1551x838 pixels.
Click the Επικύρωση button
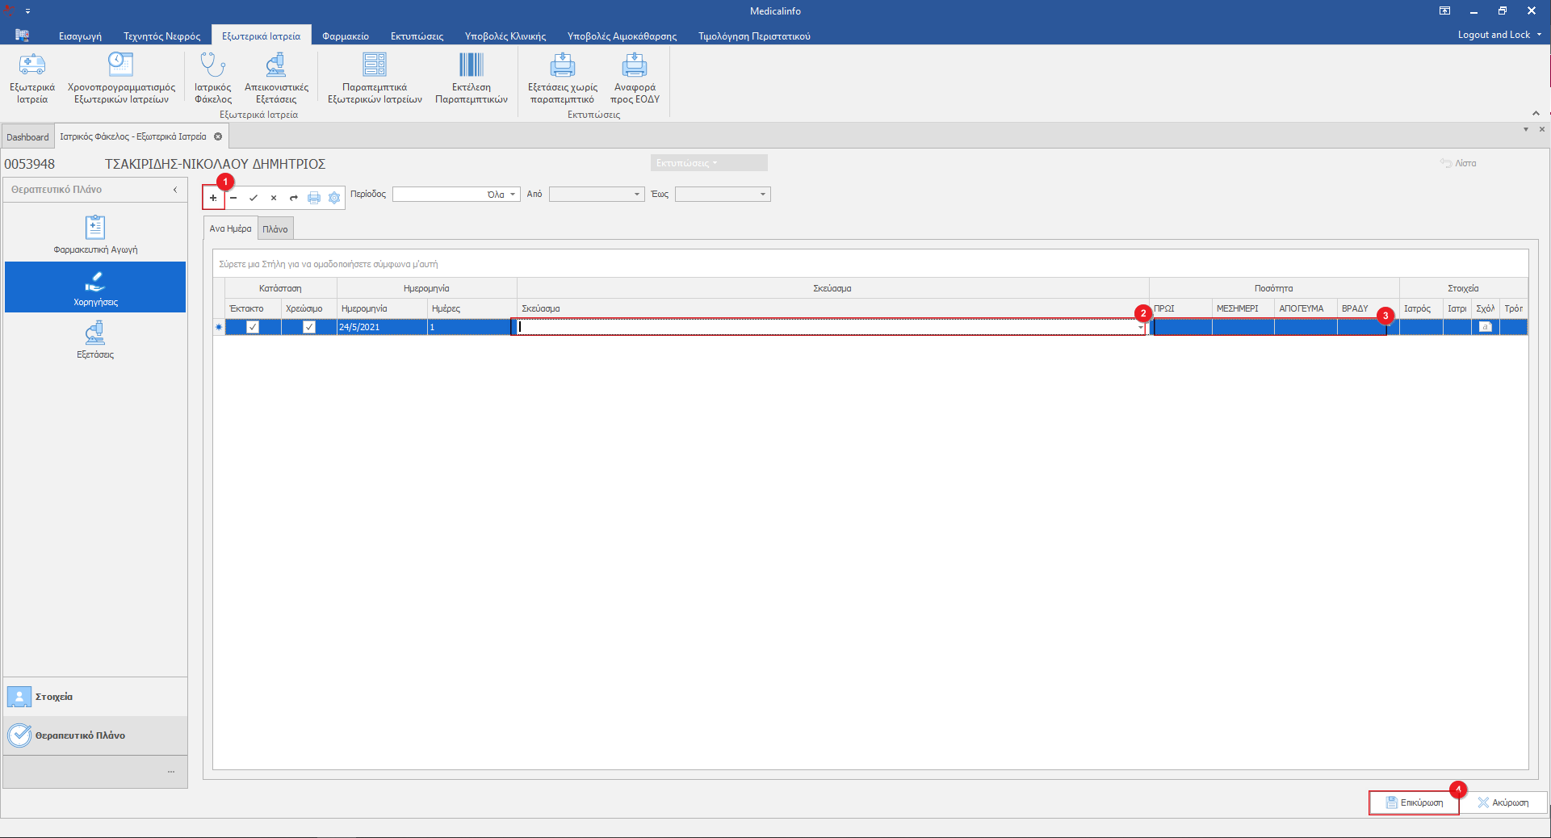(1414, 802)
